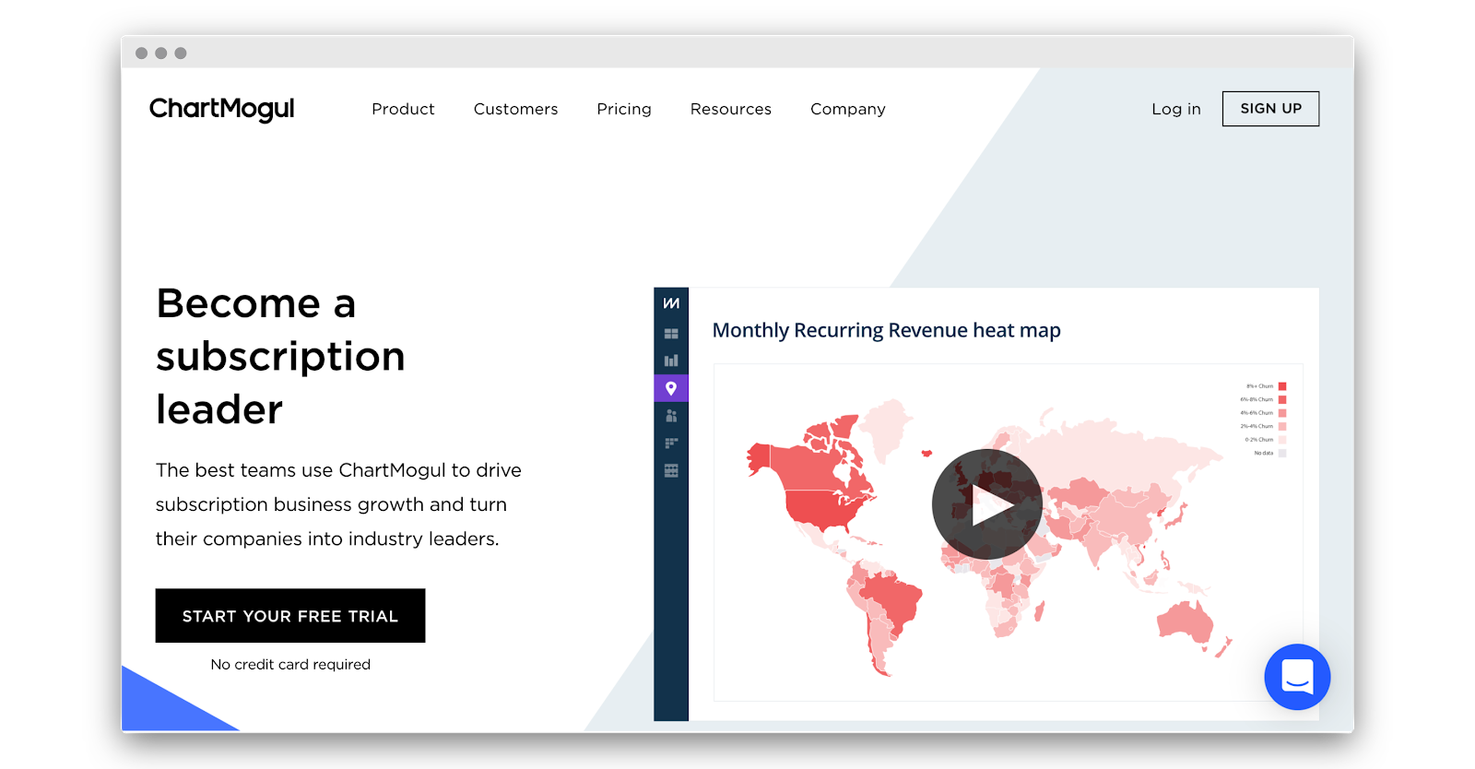Go to the Pricing page
The image size is (1475, 769).
click(624, 109)
